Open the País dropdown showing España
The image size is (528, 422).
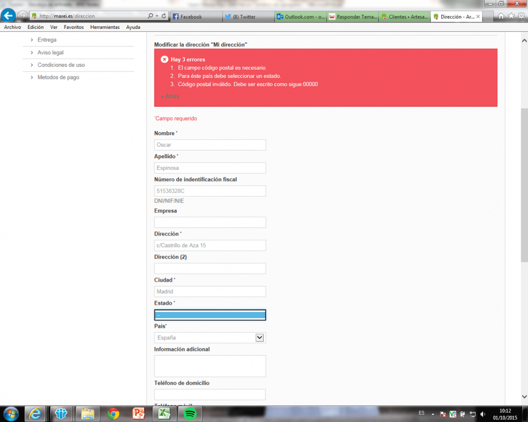pyautogui.click(x=210, y=338)
